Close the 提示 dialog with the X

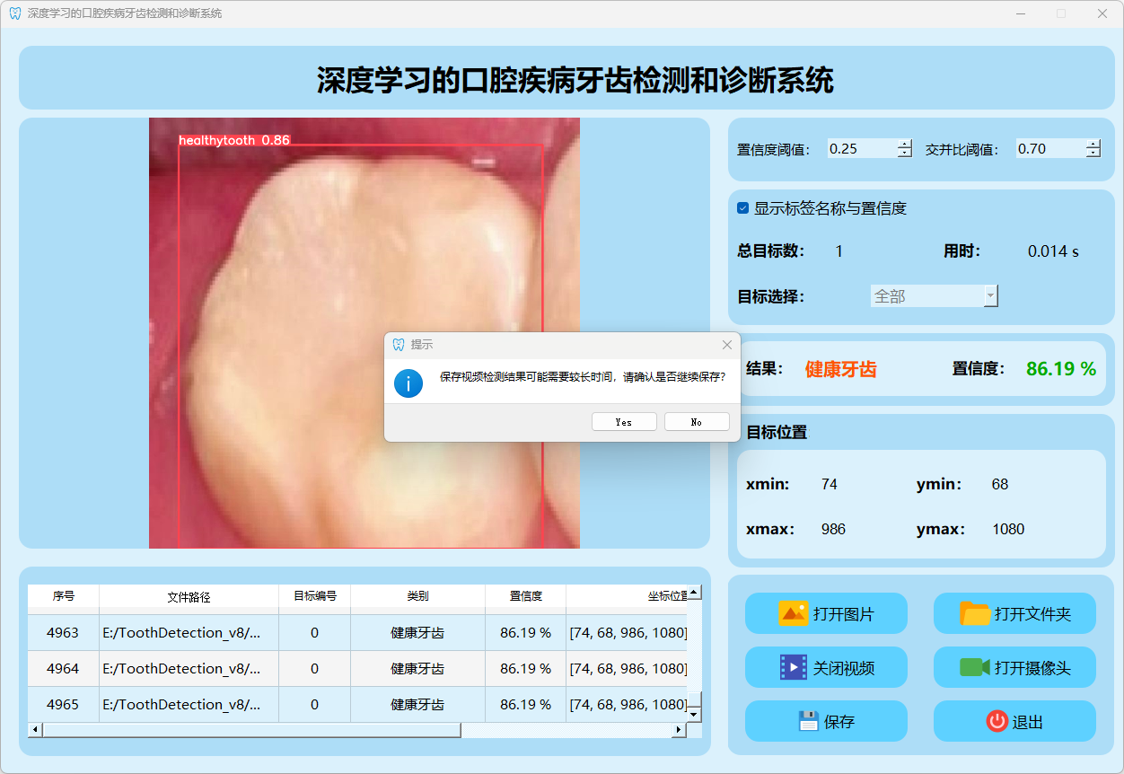click(727, 345)
